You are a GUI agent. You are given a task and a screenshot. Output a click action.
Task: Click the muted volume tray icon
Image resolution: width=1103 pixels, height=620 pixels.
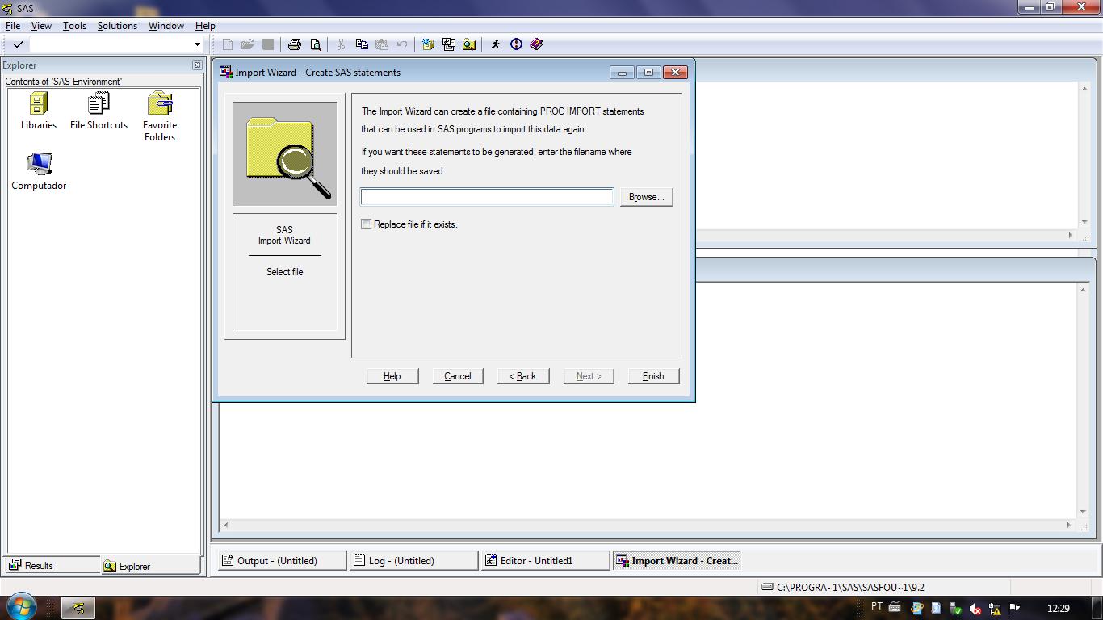point(975,609)
